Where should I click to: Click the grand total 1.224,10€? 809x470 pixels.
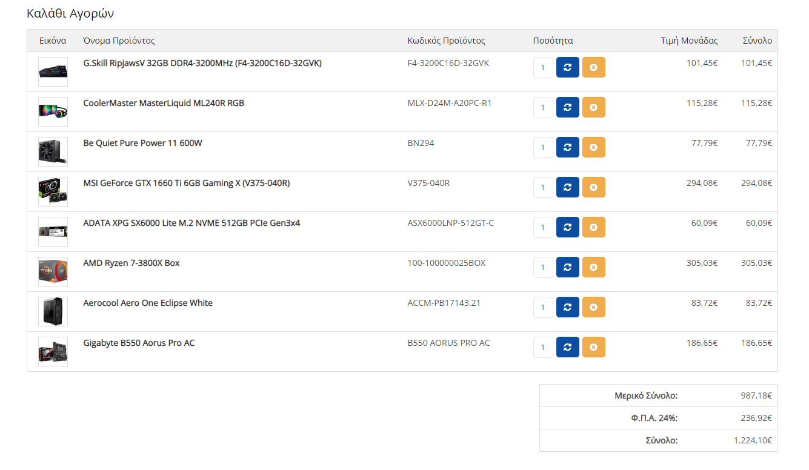753,440
